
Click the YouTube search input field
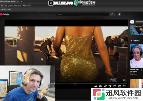point(83,14)
